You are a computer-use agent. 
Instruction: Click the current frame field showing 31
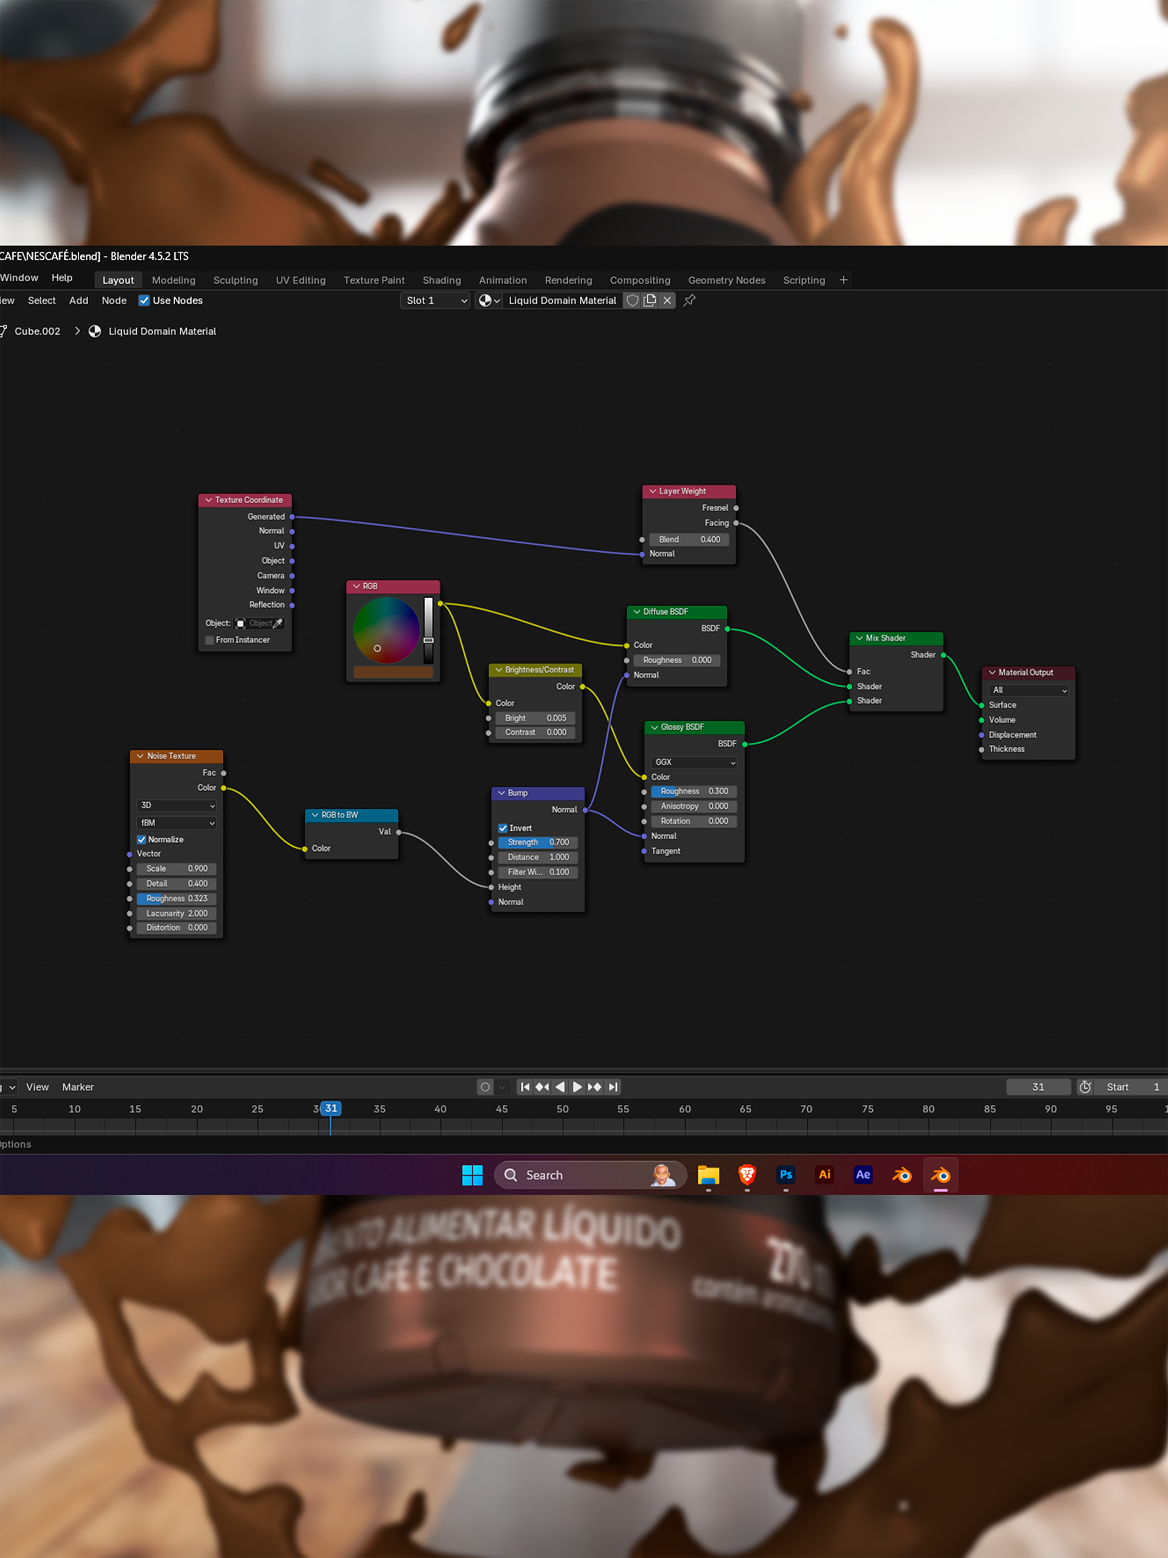(1038, 1087)
